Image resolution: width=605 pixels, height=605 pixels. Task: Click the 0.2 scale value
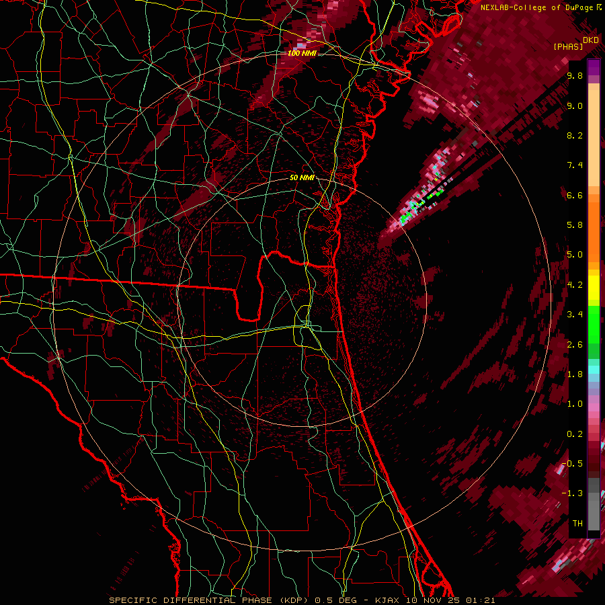pos(575,434)
